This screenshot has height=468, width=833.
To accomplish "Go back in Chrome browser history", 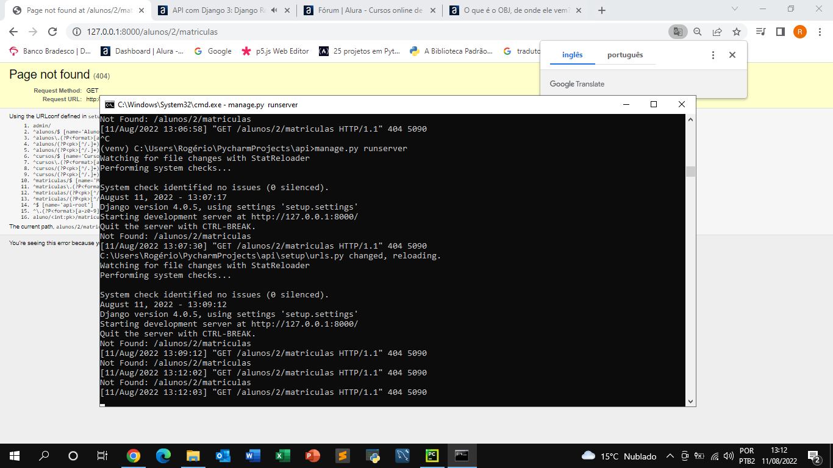I will coord(13,32).
